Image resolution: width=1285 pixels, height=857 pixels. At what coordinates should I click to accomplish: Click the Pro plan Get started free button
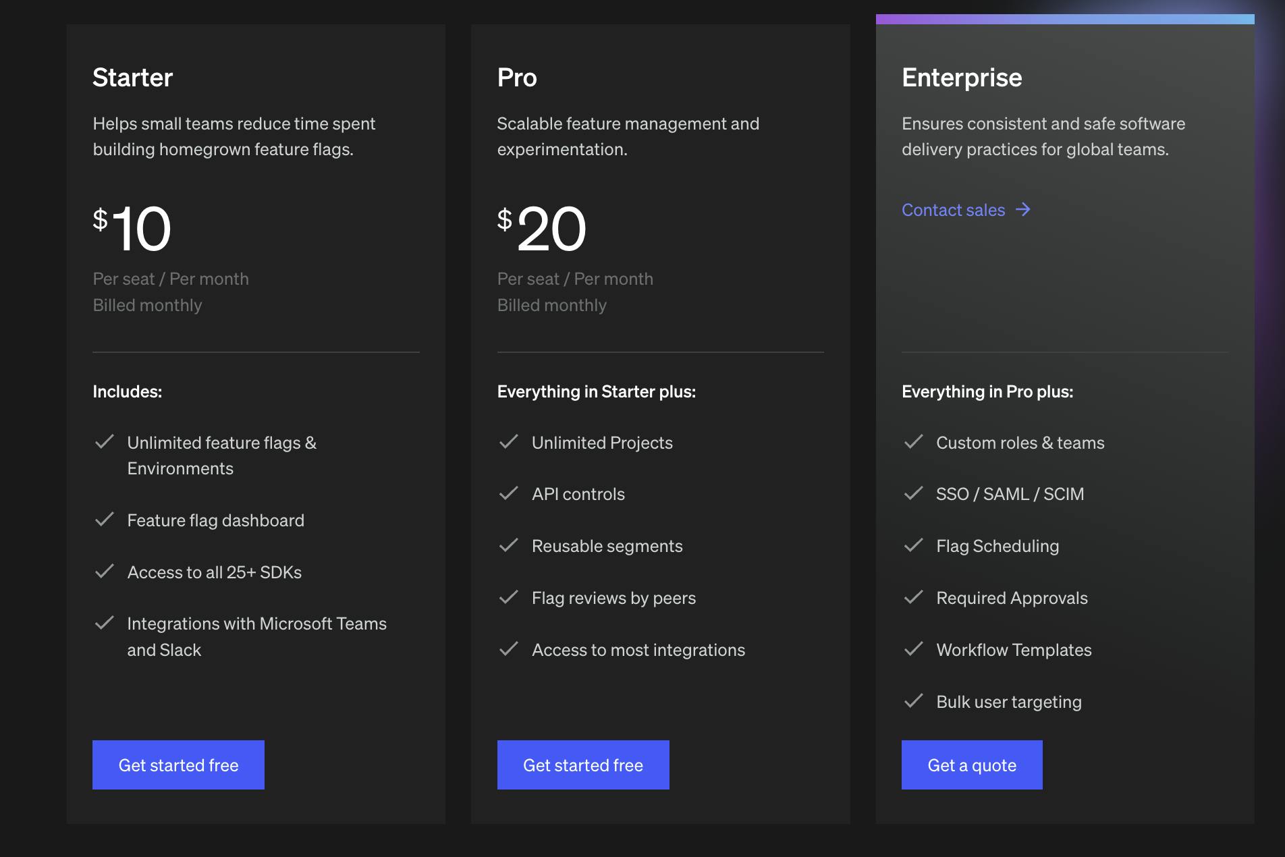583,765
